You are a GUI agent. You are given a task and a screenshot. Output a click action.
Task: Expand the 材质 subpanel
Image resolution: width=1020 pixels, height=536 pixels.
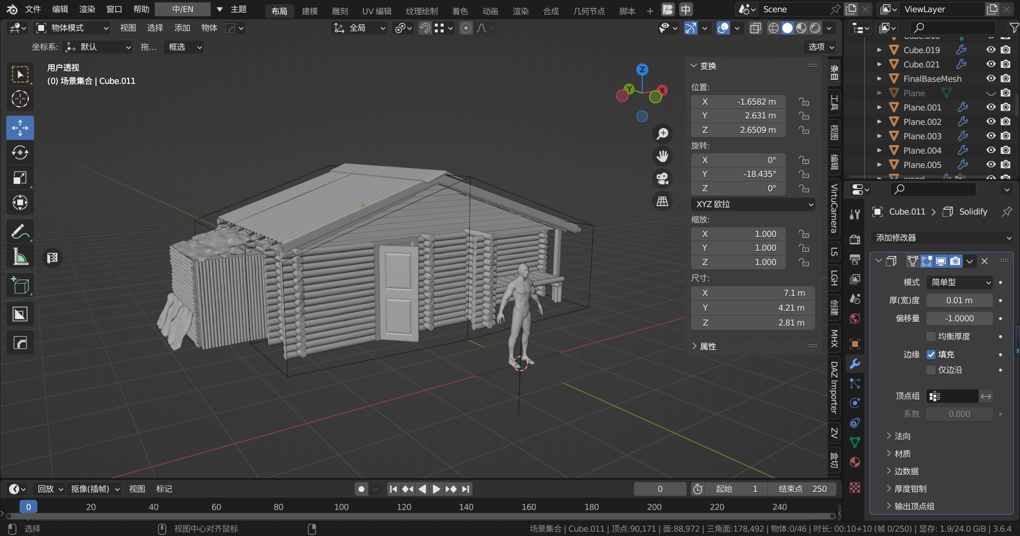click(x=898, y=454)
